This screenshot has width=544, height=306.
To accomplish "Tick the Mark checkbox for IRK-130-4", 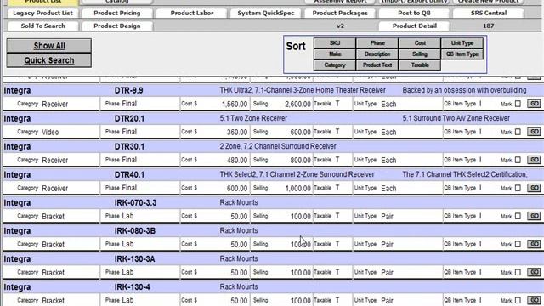I will click(x=518, y=300).
